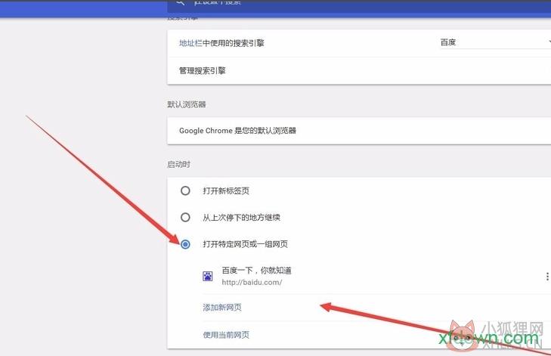Screen dimensions: 551x356
Task: Select the 打开特定网页或一组网页 radio option
Action: [185, 244]
